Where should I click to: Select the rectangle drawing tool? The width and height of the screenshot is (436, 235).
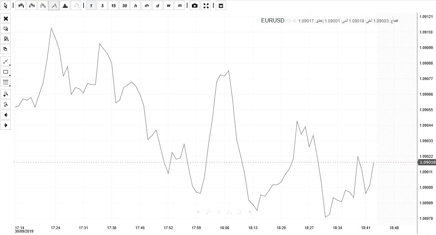click(x=6, y=71)
